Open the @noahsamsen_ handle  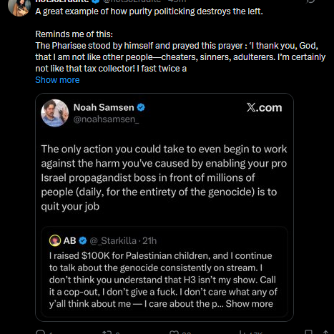pos(106,119)
